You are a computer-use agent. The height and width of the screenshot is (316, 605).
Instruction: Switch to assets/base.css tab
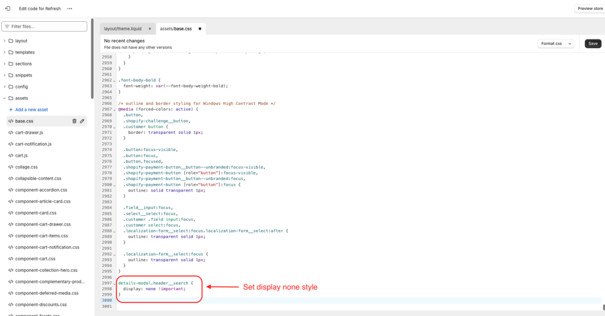click(x=175, y=29)
